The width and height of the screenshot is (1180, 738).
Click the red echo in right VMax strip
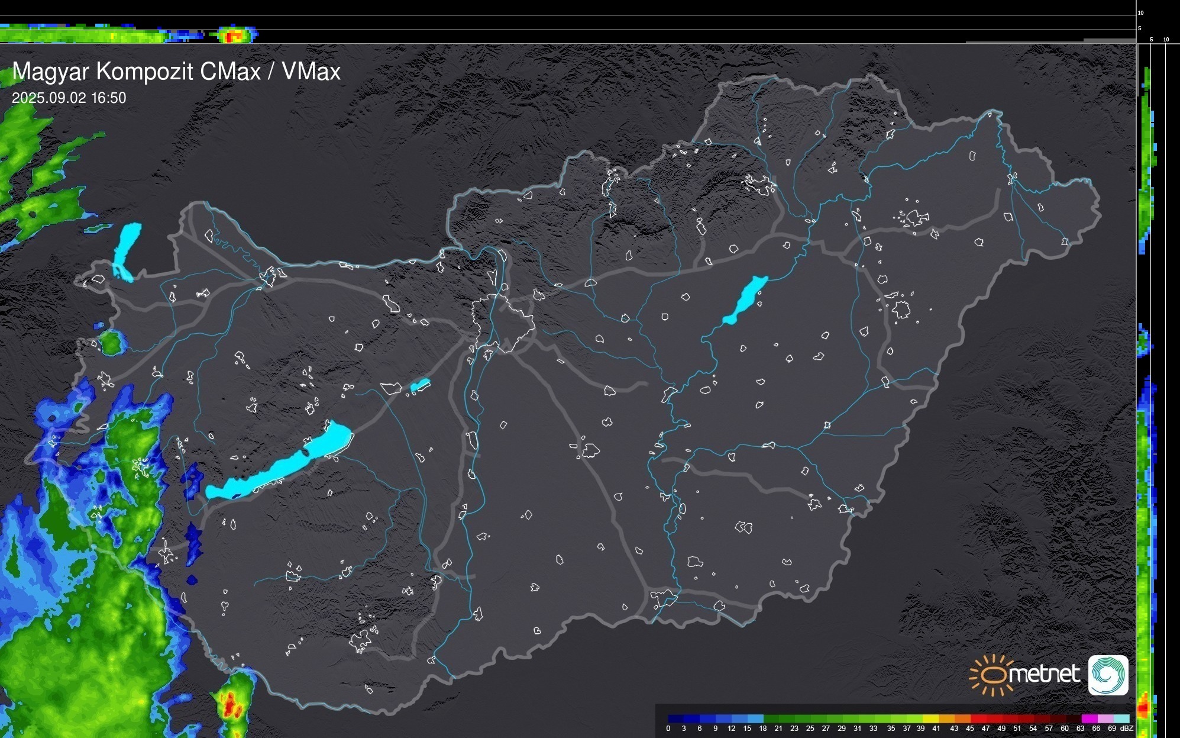(1143, 707)
